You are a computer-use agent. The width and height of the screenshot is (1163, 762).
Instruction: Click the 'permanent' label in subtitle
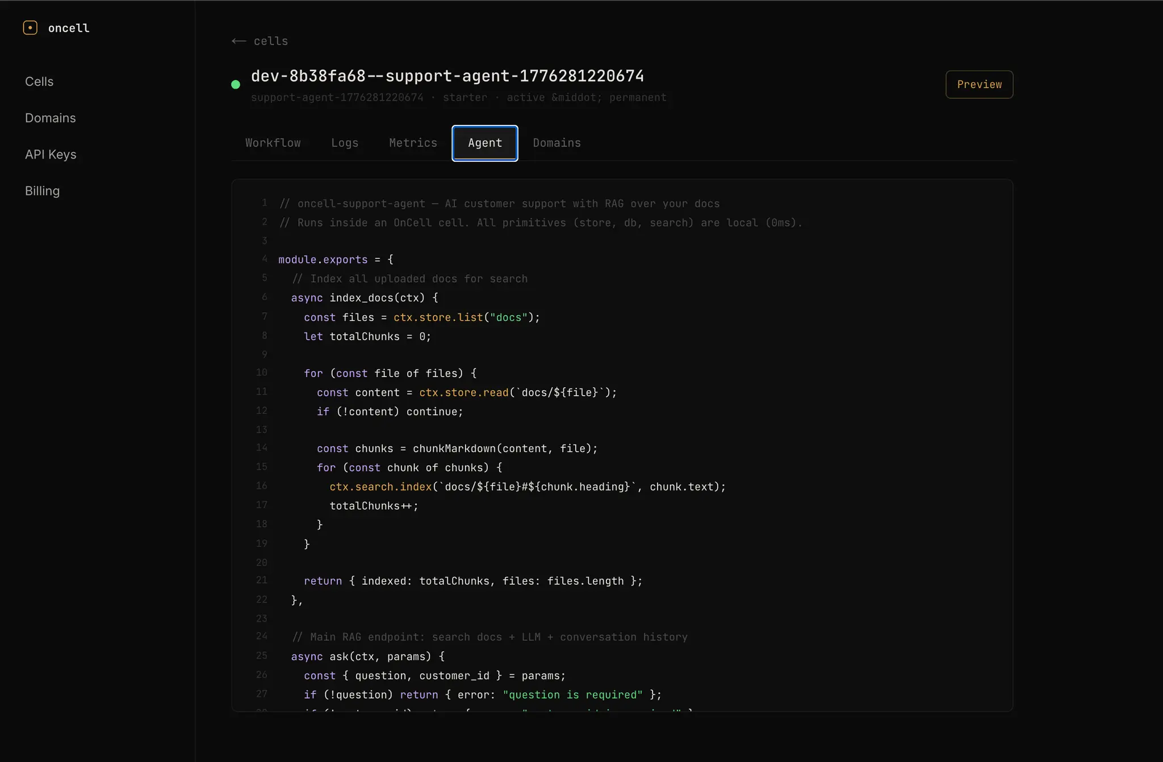pos(638,98)
